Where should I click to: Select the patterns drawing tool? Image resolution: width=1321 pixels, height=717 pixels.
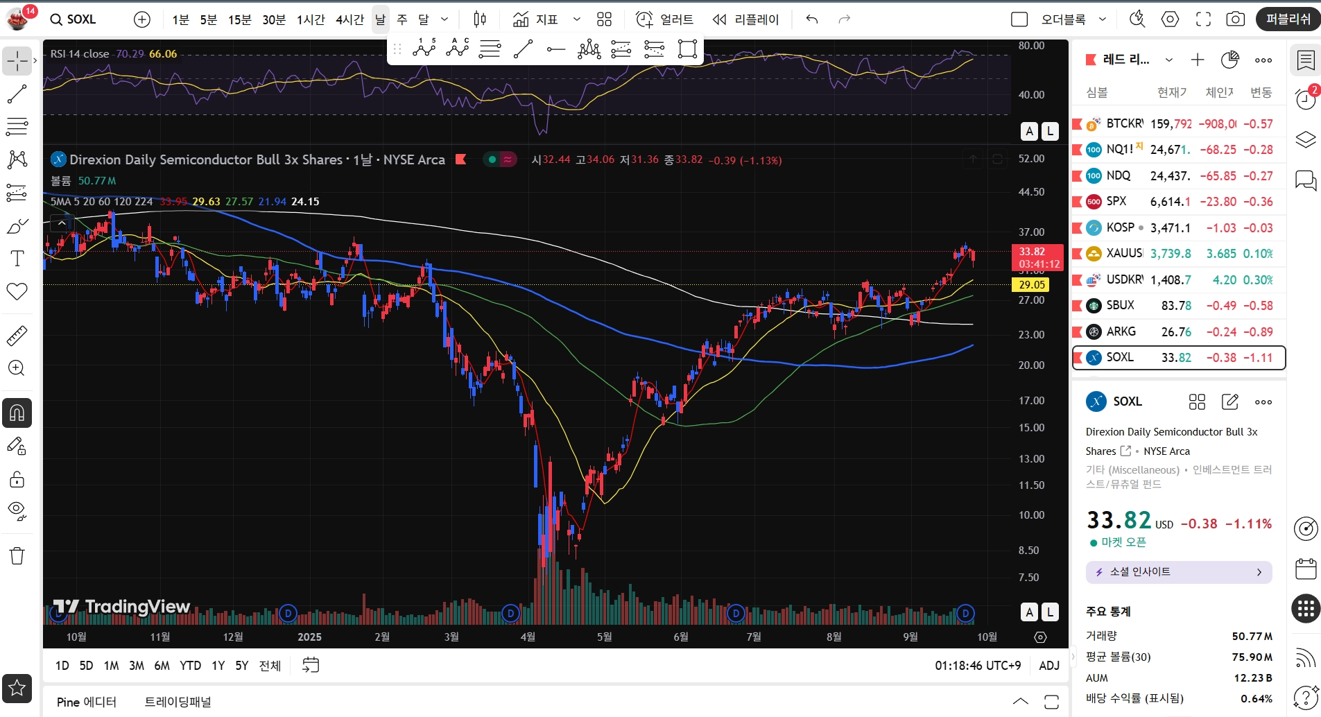pos(17,159)
